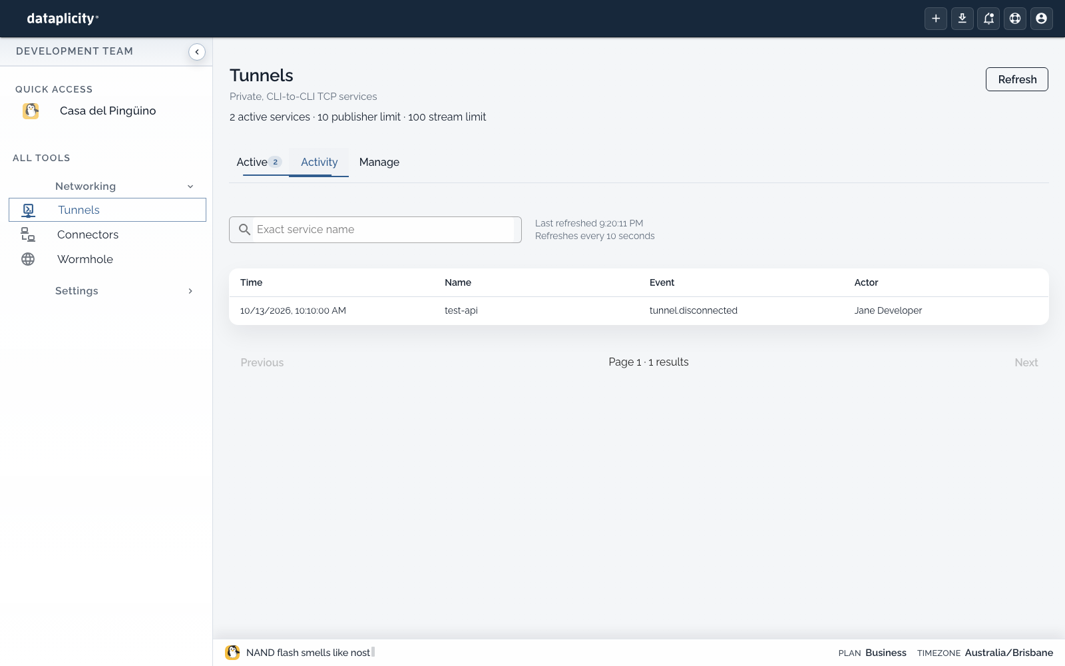Click the 10/13/2026 time cell
The width and height of the screenshot is (1065, 666).
293,311
